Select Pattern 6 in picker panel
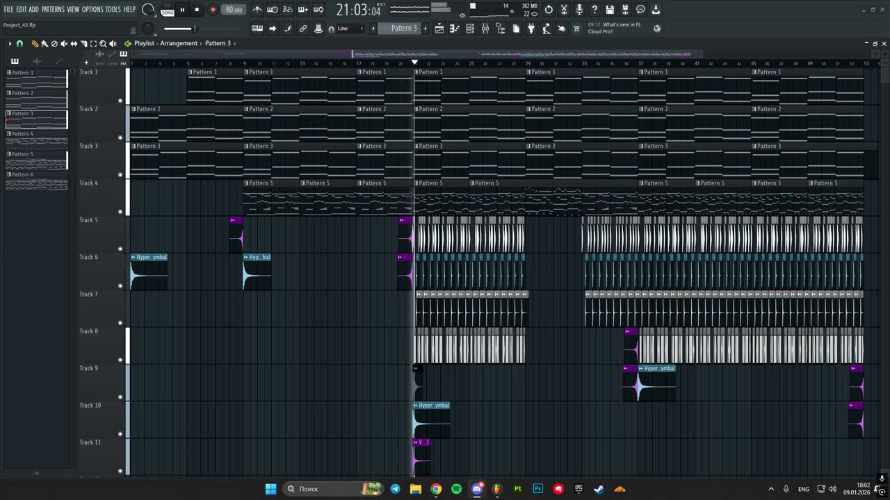Viewport: 890px width, 500px height. pyautogui.click(x=37, y=181)
